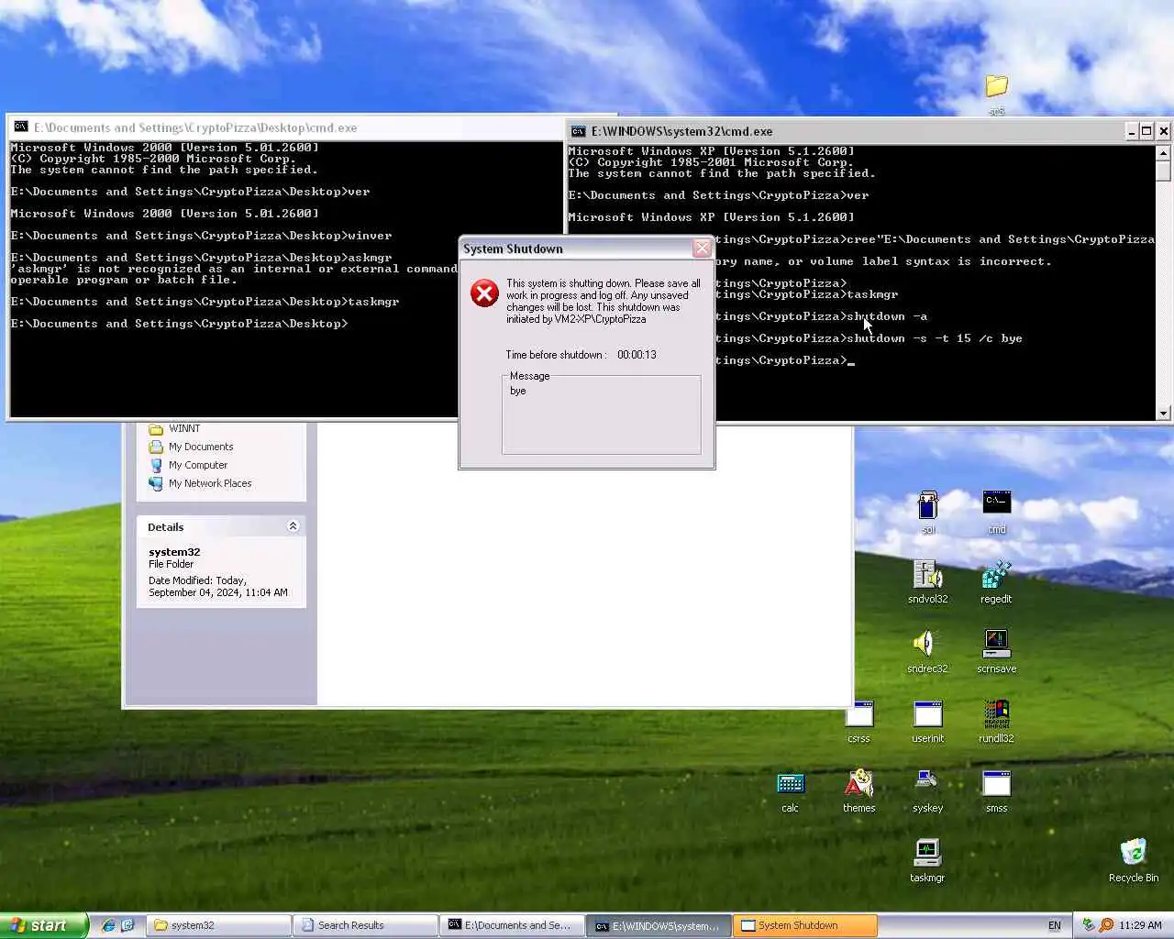Launch sndvol32 from the desktop
The width and height of the screenshot is (1174, 939).
pos(927,582)
